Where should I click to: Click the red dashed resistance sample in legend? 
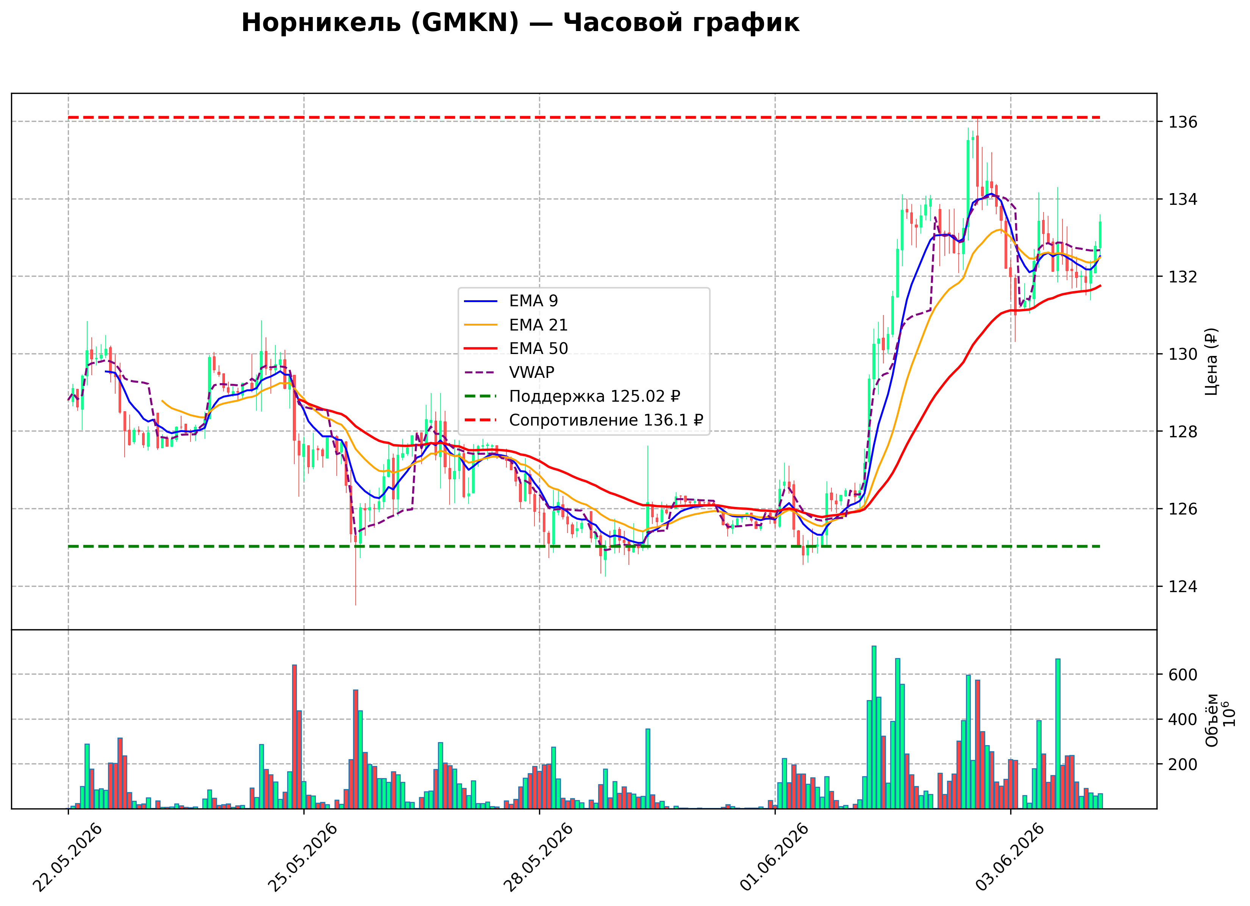point(481,420)
